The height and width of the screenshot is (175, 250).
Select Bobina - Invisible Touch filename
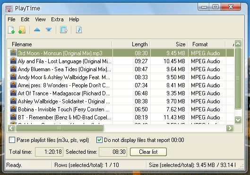point(64,109)
